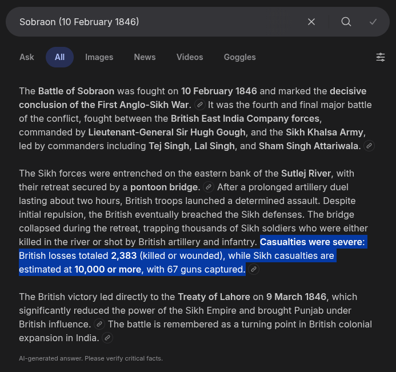
Task: Open citation link after 'expansion in India'
Action: click(107, 338)
